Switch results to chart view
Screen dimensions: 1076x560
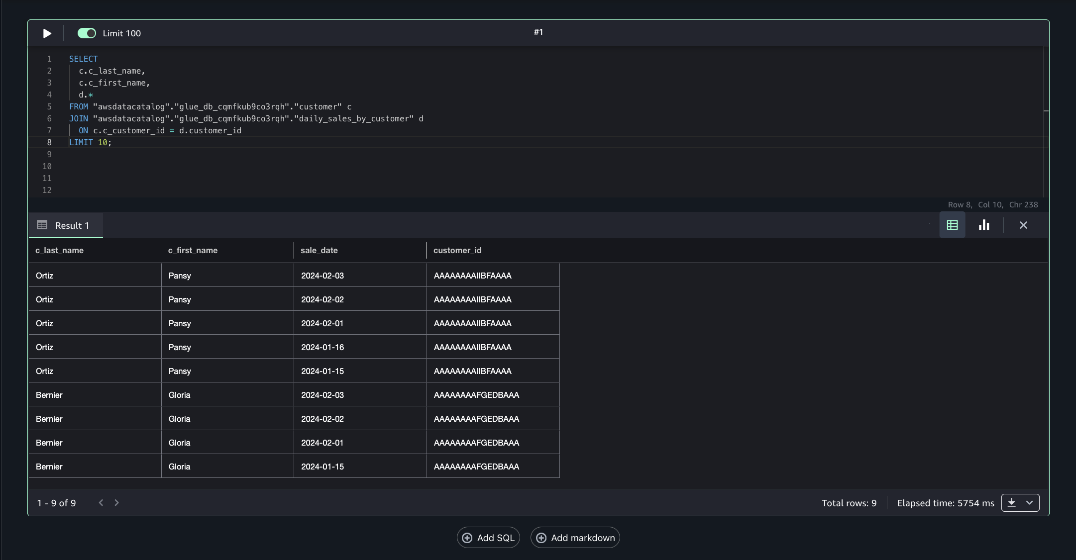click(984, 225)
